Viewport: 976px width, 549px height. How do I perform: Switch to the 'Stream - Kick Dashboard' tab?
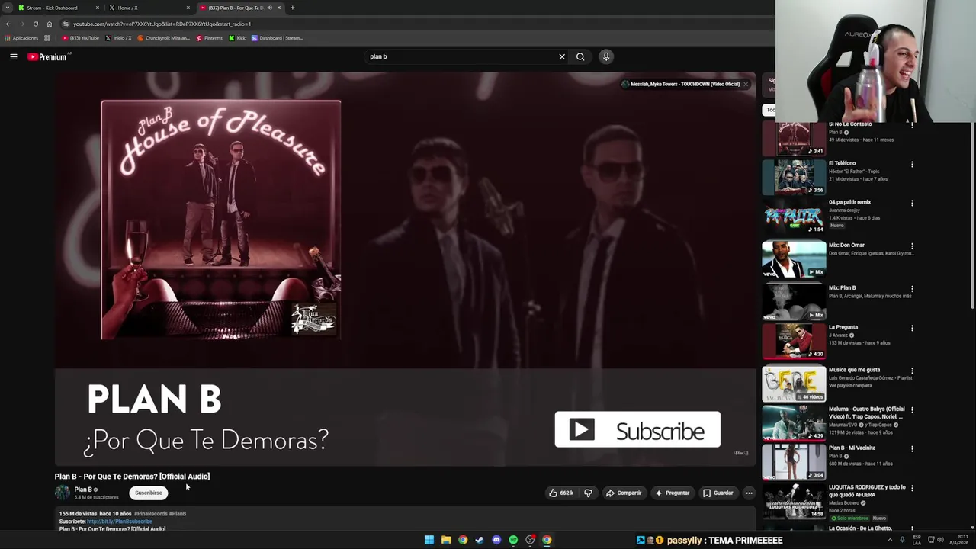58,8
